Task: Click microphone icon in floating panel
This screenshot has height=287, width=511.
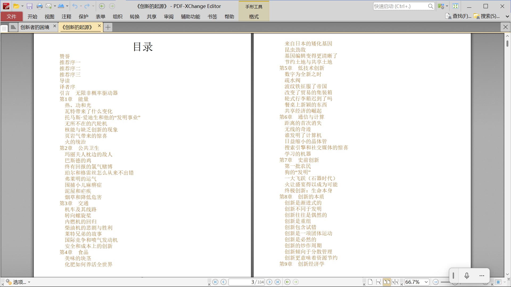Action: (x=467, y=276)
